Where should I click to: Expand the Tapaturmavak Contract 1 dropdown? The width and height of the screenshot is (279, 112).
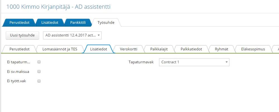point(194,62)
